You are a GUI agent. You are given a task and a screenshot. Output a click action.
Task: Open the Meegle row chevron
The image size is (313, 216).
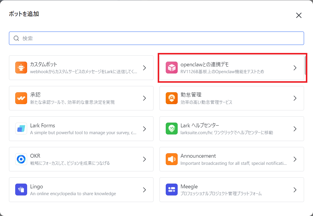pyautogui.click(x=295, y=190)
